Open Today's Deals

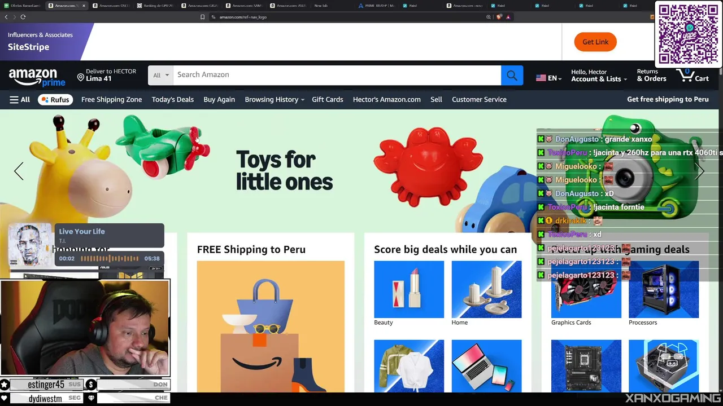tap(172, 99)
